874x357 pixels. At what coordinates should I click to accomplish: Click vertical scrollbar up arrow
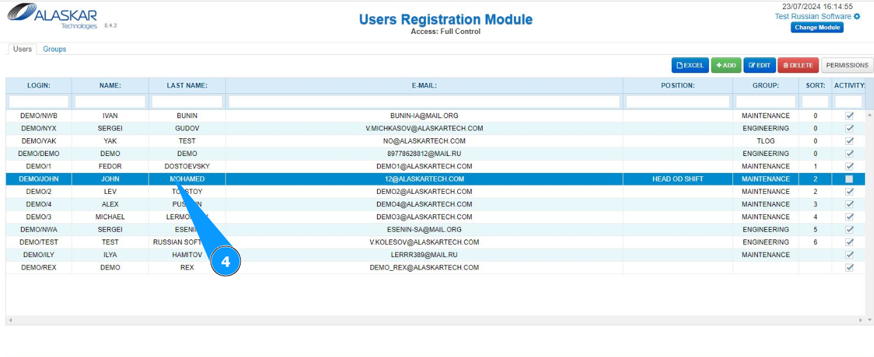coord(869,115)
